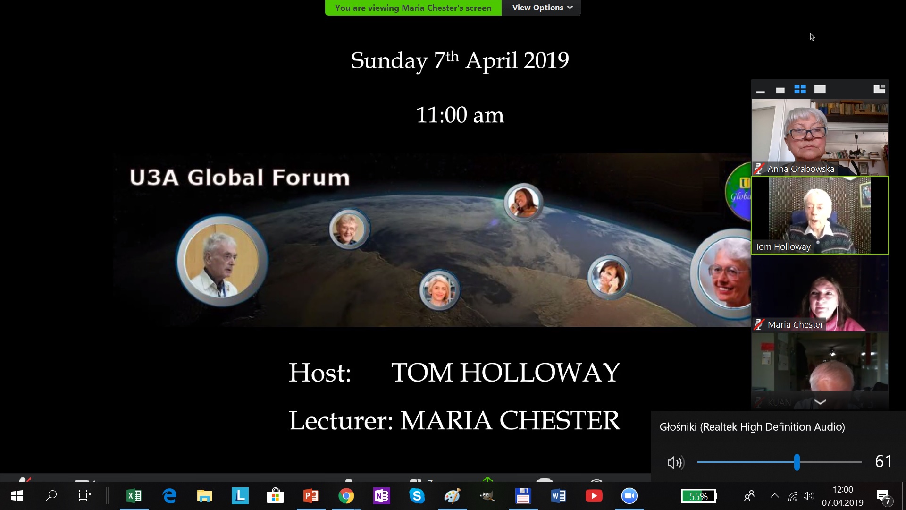Expand more participants with the down chevron
This screenshot has width=906, height=510.
820,402
